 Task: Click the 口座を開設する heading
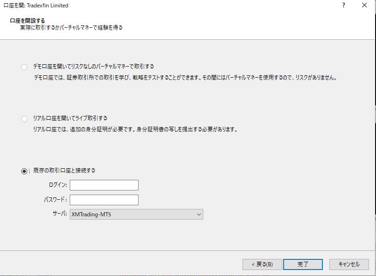click(x=27, y=21)
